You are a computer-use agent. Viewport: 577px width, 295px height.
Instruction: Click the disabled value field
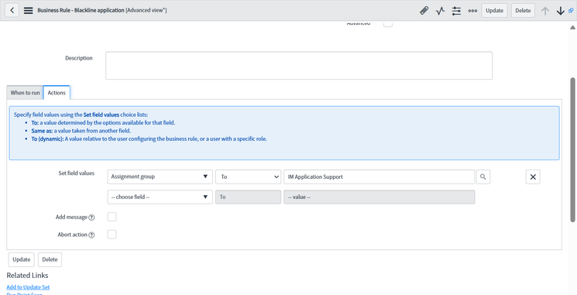click(x=379, y=197)
